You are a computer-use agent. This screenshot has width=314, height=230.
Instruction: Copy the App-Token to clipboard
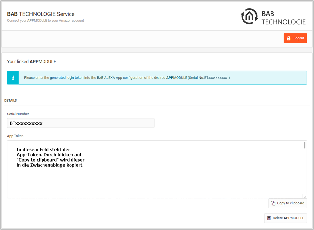point(288,203)
